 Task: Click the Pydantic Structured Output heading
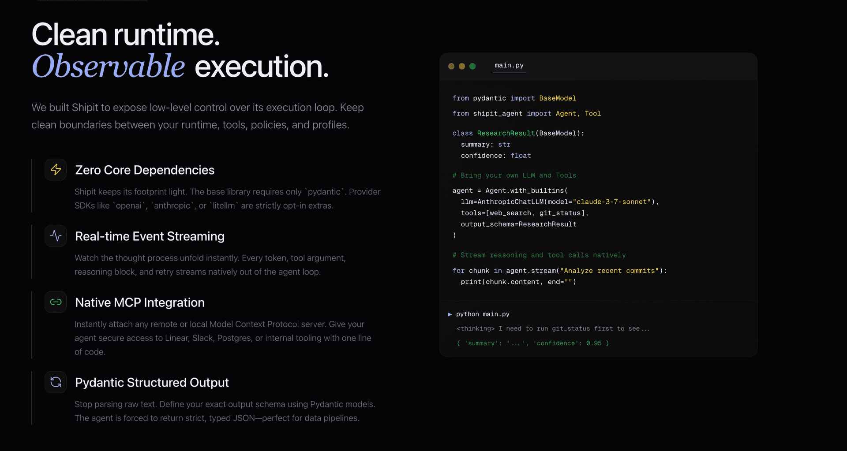[152, 382]
